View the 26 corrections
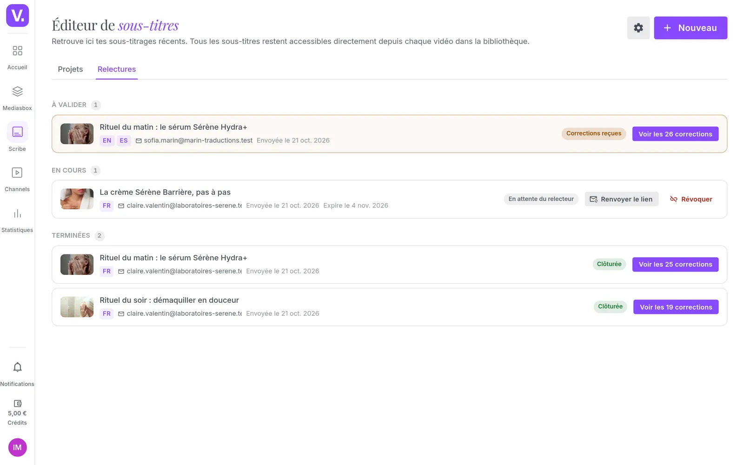The height and width of the screenshot is (465, 744). click(x=675, y=134)
